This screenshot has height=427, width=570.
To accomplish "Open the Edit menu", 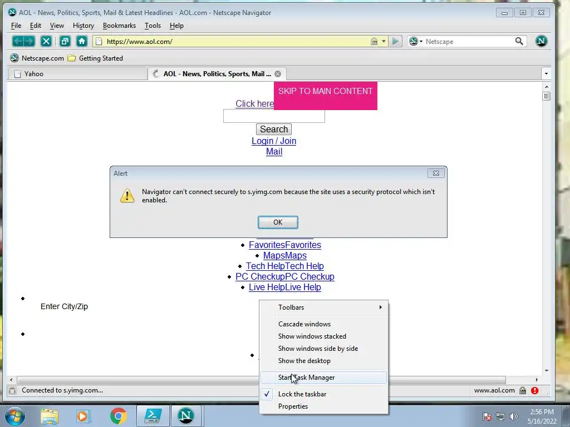I will [35, 26].
